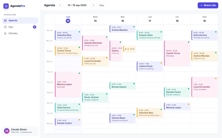Click the date range 14 – 19 sep 2026

tap(77, 6)
